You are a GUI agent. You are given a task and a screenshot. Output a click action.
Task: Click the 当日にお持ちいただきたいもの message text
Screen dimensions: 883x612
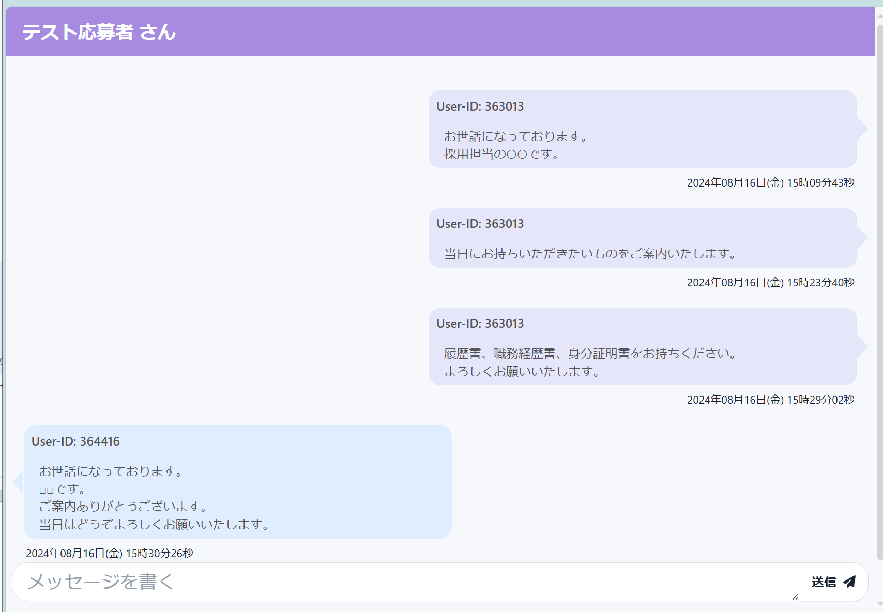tap(590, 254)
